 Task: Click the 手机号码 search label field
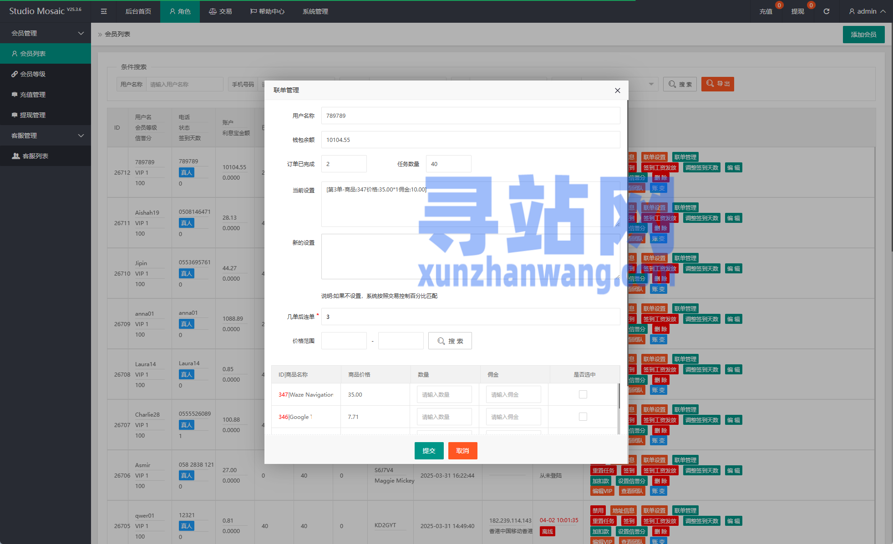pos(243,84)
